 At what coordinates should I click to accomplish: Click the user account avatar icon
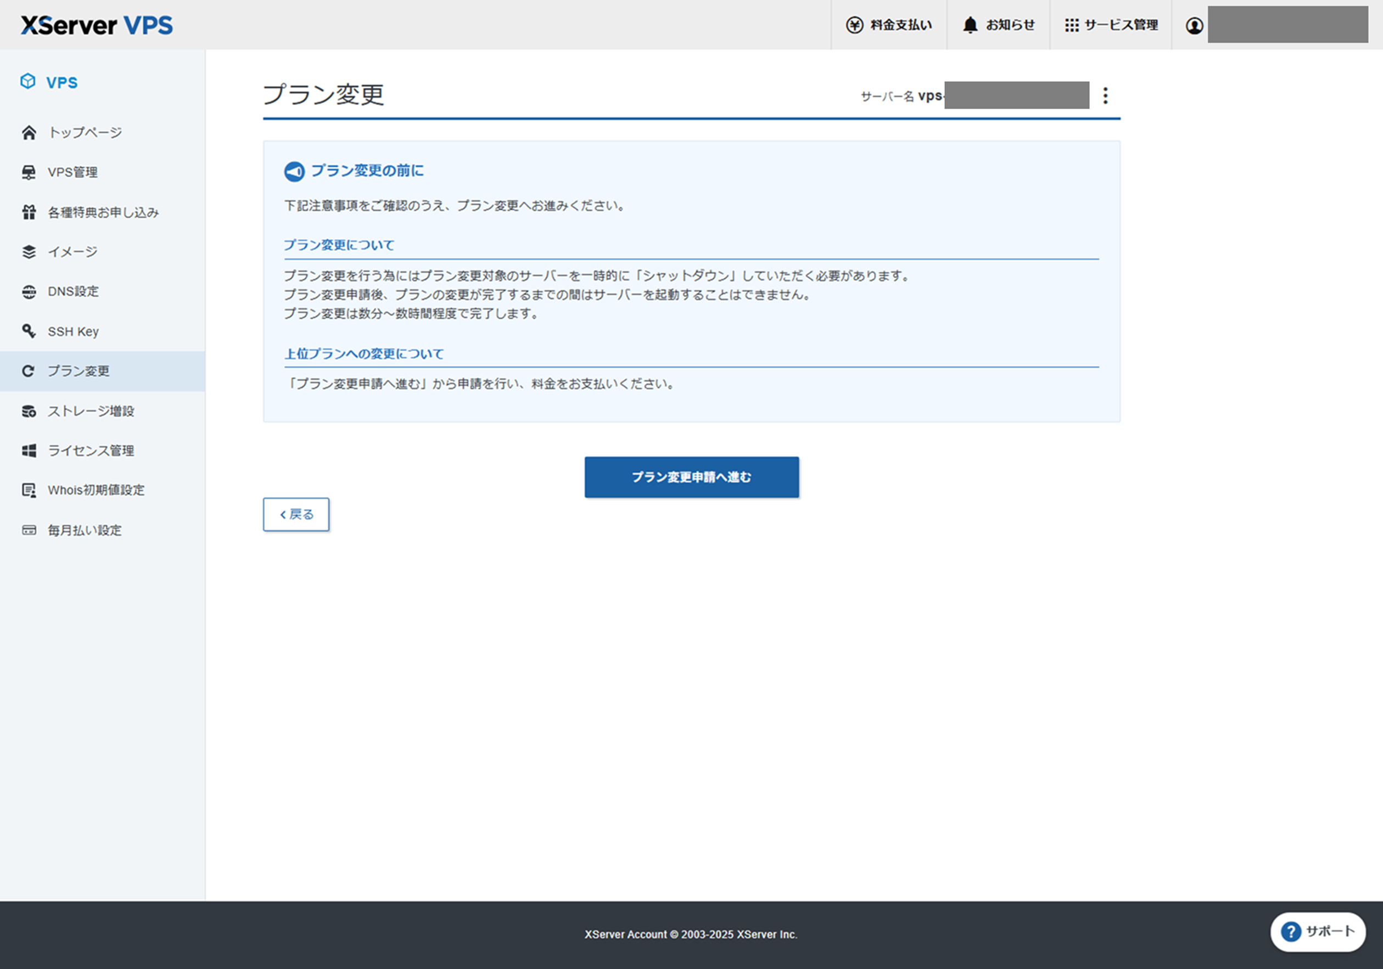1195,26
